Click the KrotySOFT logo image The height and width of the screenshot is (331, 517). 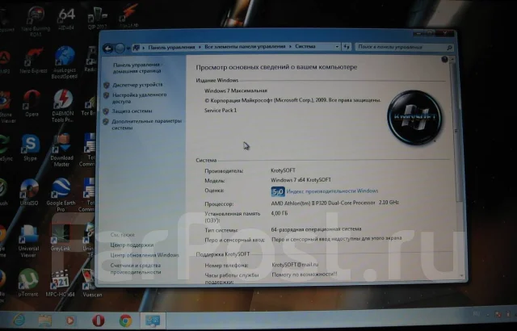[415, 117]
